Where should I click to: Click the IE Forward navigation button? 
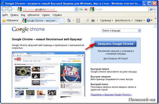pos(10,9)
